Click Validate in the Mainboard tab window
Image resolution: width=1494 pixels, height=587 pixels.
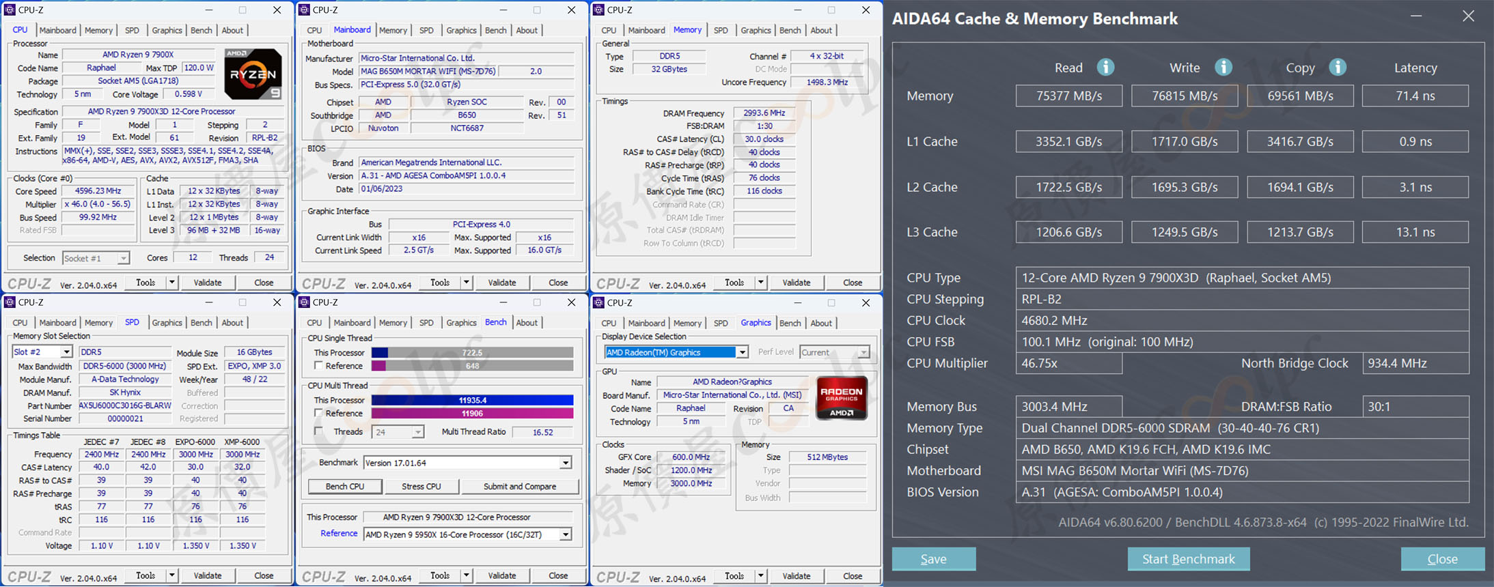(502, 282)
